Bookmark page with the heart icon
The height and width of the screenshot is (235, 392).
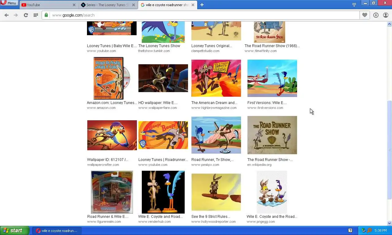click(364, 15)
